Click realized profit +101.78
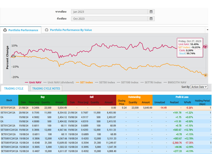 pyautogui.click(x=177, y=113)
